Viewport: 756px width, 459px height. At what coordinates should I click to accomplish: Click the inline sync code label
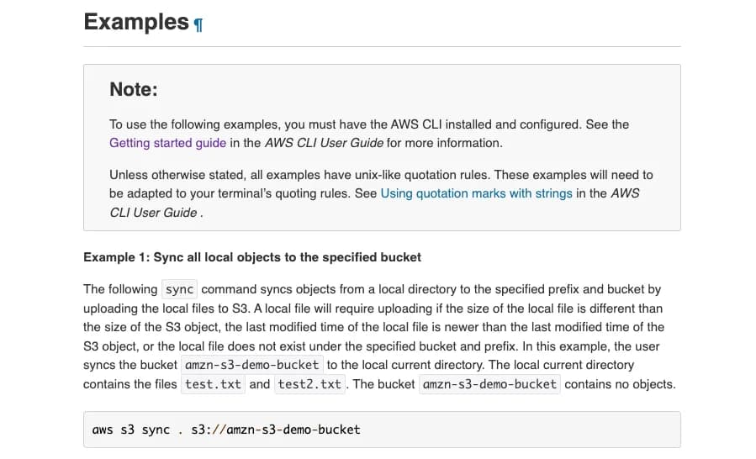click(x=179, y=289)
